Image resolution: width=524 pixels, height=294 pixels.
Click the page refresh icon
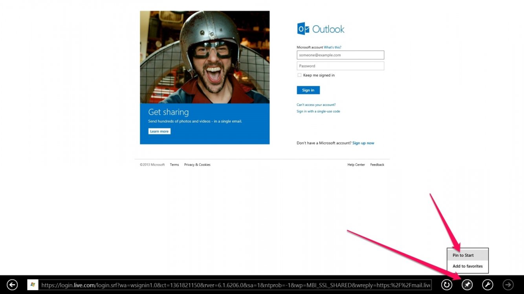[x=447, y=285]
